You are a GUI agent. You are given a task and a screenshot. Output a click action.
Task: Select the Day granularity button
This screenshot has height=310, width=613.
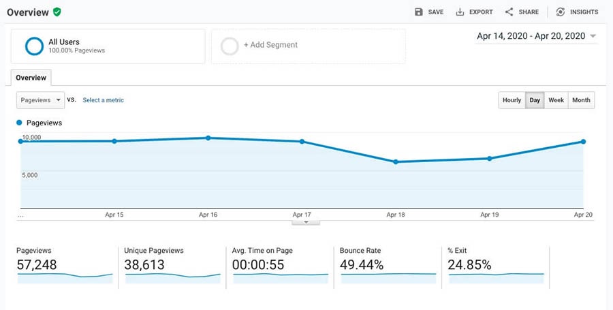coord(535,100)
